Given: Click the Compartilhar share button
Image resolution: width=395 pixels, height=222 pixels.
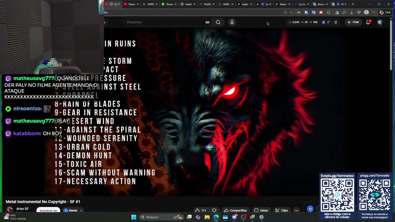Looking at the screenshot, I should point(235,211).
